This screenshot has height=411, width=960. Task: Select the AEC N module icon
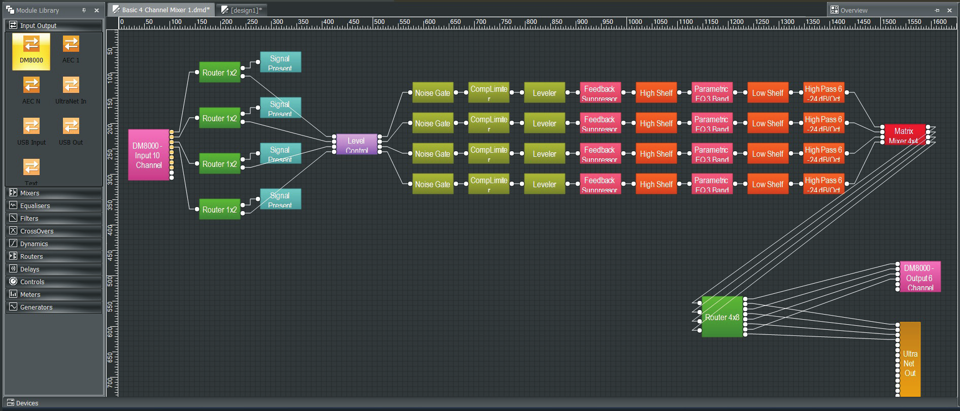[x=31, y=85]
